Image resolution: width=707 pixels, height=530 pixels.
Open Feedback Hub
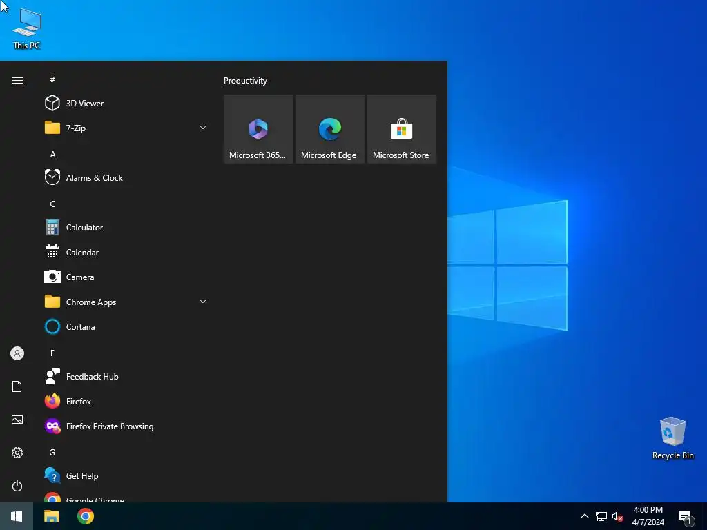pos(126,376)
